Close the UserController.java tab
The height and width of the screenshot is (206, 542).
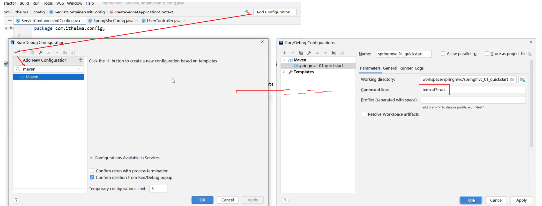click(185, 21)
